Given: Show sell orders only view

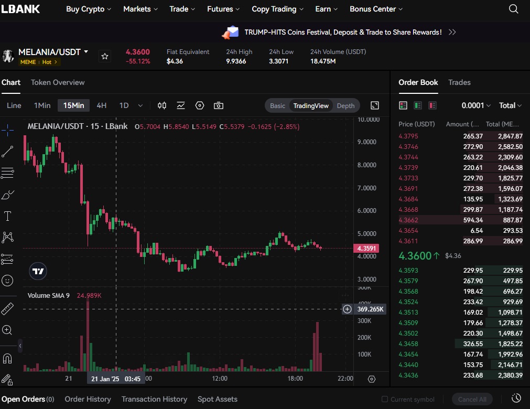Looking at the screenshot, I should pos(432,105).
